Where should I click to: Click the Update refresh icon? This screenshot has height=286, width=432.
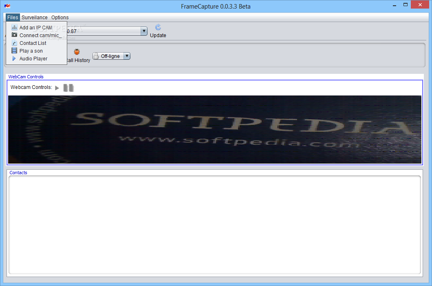(x=158, y=27)
